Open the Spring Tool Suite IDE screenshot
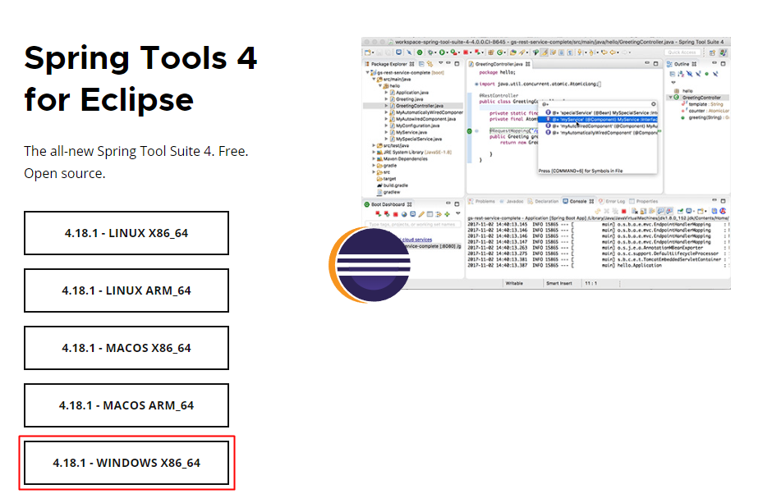This screenshot has width=772, height=503. pos(546,162)
